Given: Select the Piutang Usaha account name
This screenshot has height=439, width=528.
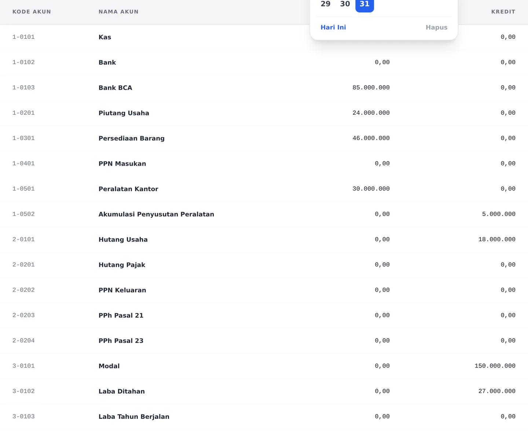Looking at the screenshot, I should [124, 113].
